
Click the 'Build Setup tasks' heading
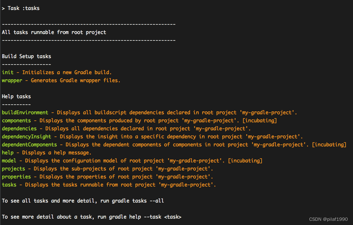(x=27, y=56)
